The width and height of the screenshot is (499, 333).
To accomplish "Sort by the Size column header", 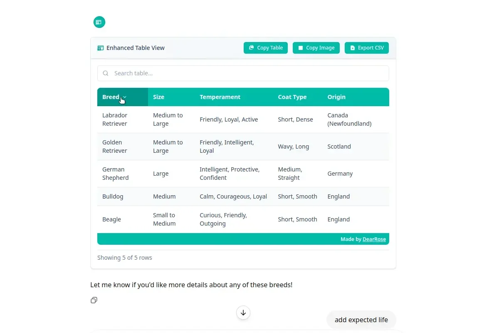I will 158,97.
